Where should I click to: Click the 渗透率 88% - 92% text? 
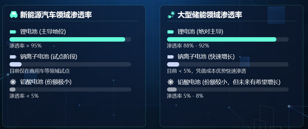(188, 46)
